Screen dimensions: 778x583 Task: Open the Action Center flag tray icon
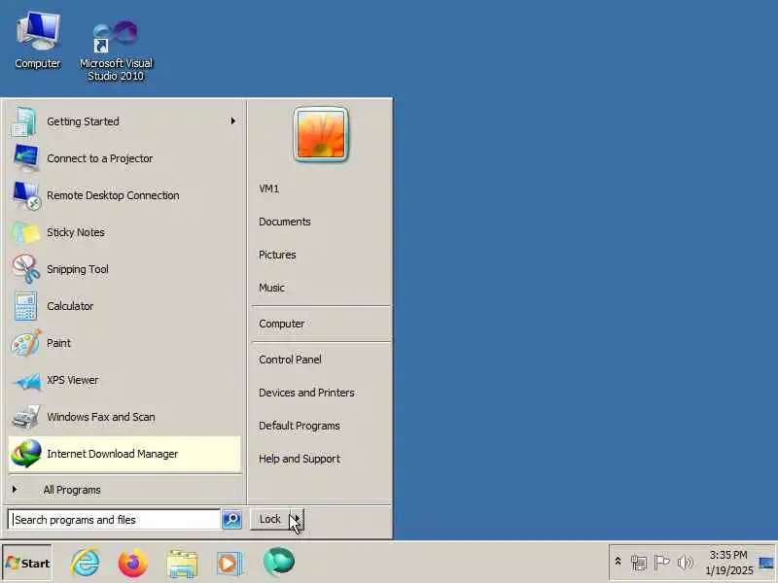pyautogui.click(x=661, y=563)
